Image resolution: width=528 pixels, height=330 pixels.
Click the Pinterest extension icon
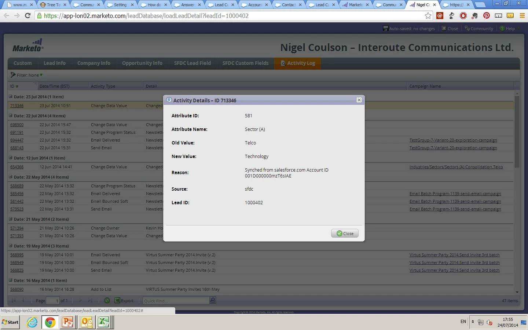pyautogui.click(x=487, y=15)
